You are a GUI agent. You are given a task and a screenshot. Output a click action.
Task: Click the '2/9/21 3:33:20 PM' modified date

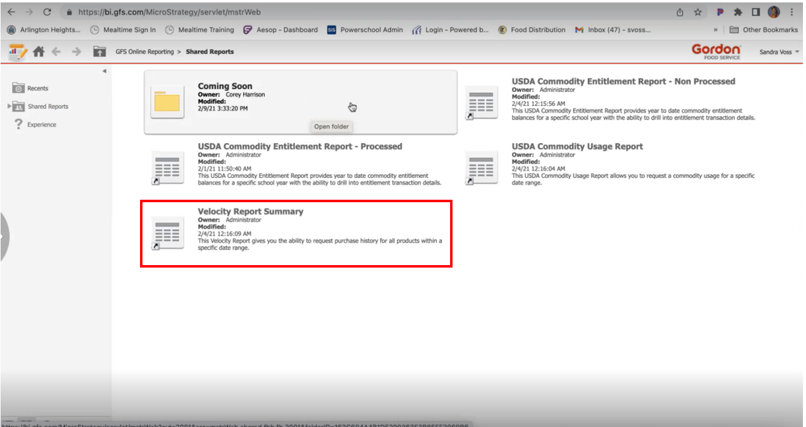click(x=223, y=108)
